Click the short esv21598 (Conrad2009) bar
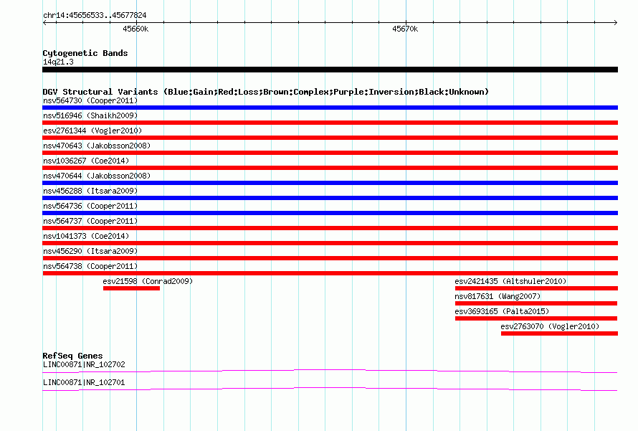Viewport: 638px width, 431px height. click(x=131, y=288)
